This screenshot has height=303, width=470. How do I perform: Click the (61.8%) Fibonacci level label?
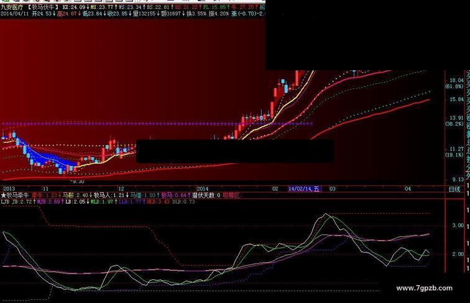click(x=454, y=86)
